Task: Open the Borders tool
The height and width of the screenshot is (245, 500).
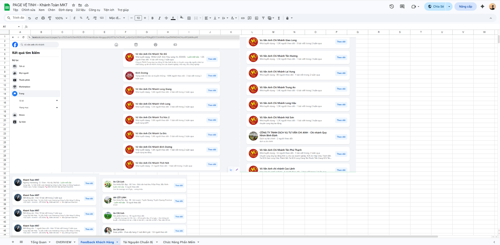Action: pyautogui.click(x=189, y=18)
